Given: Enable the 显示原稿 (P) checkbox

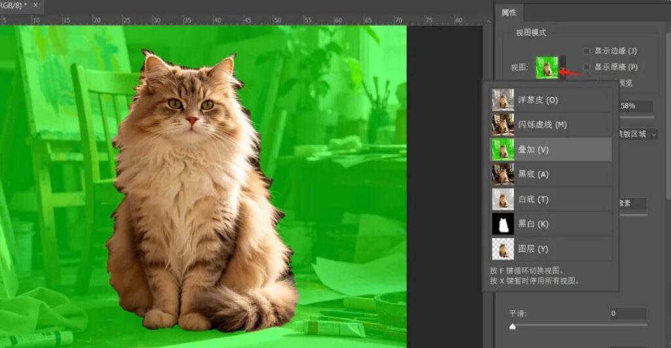Looking at the screenshot, I should point(586,67).
